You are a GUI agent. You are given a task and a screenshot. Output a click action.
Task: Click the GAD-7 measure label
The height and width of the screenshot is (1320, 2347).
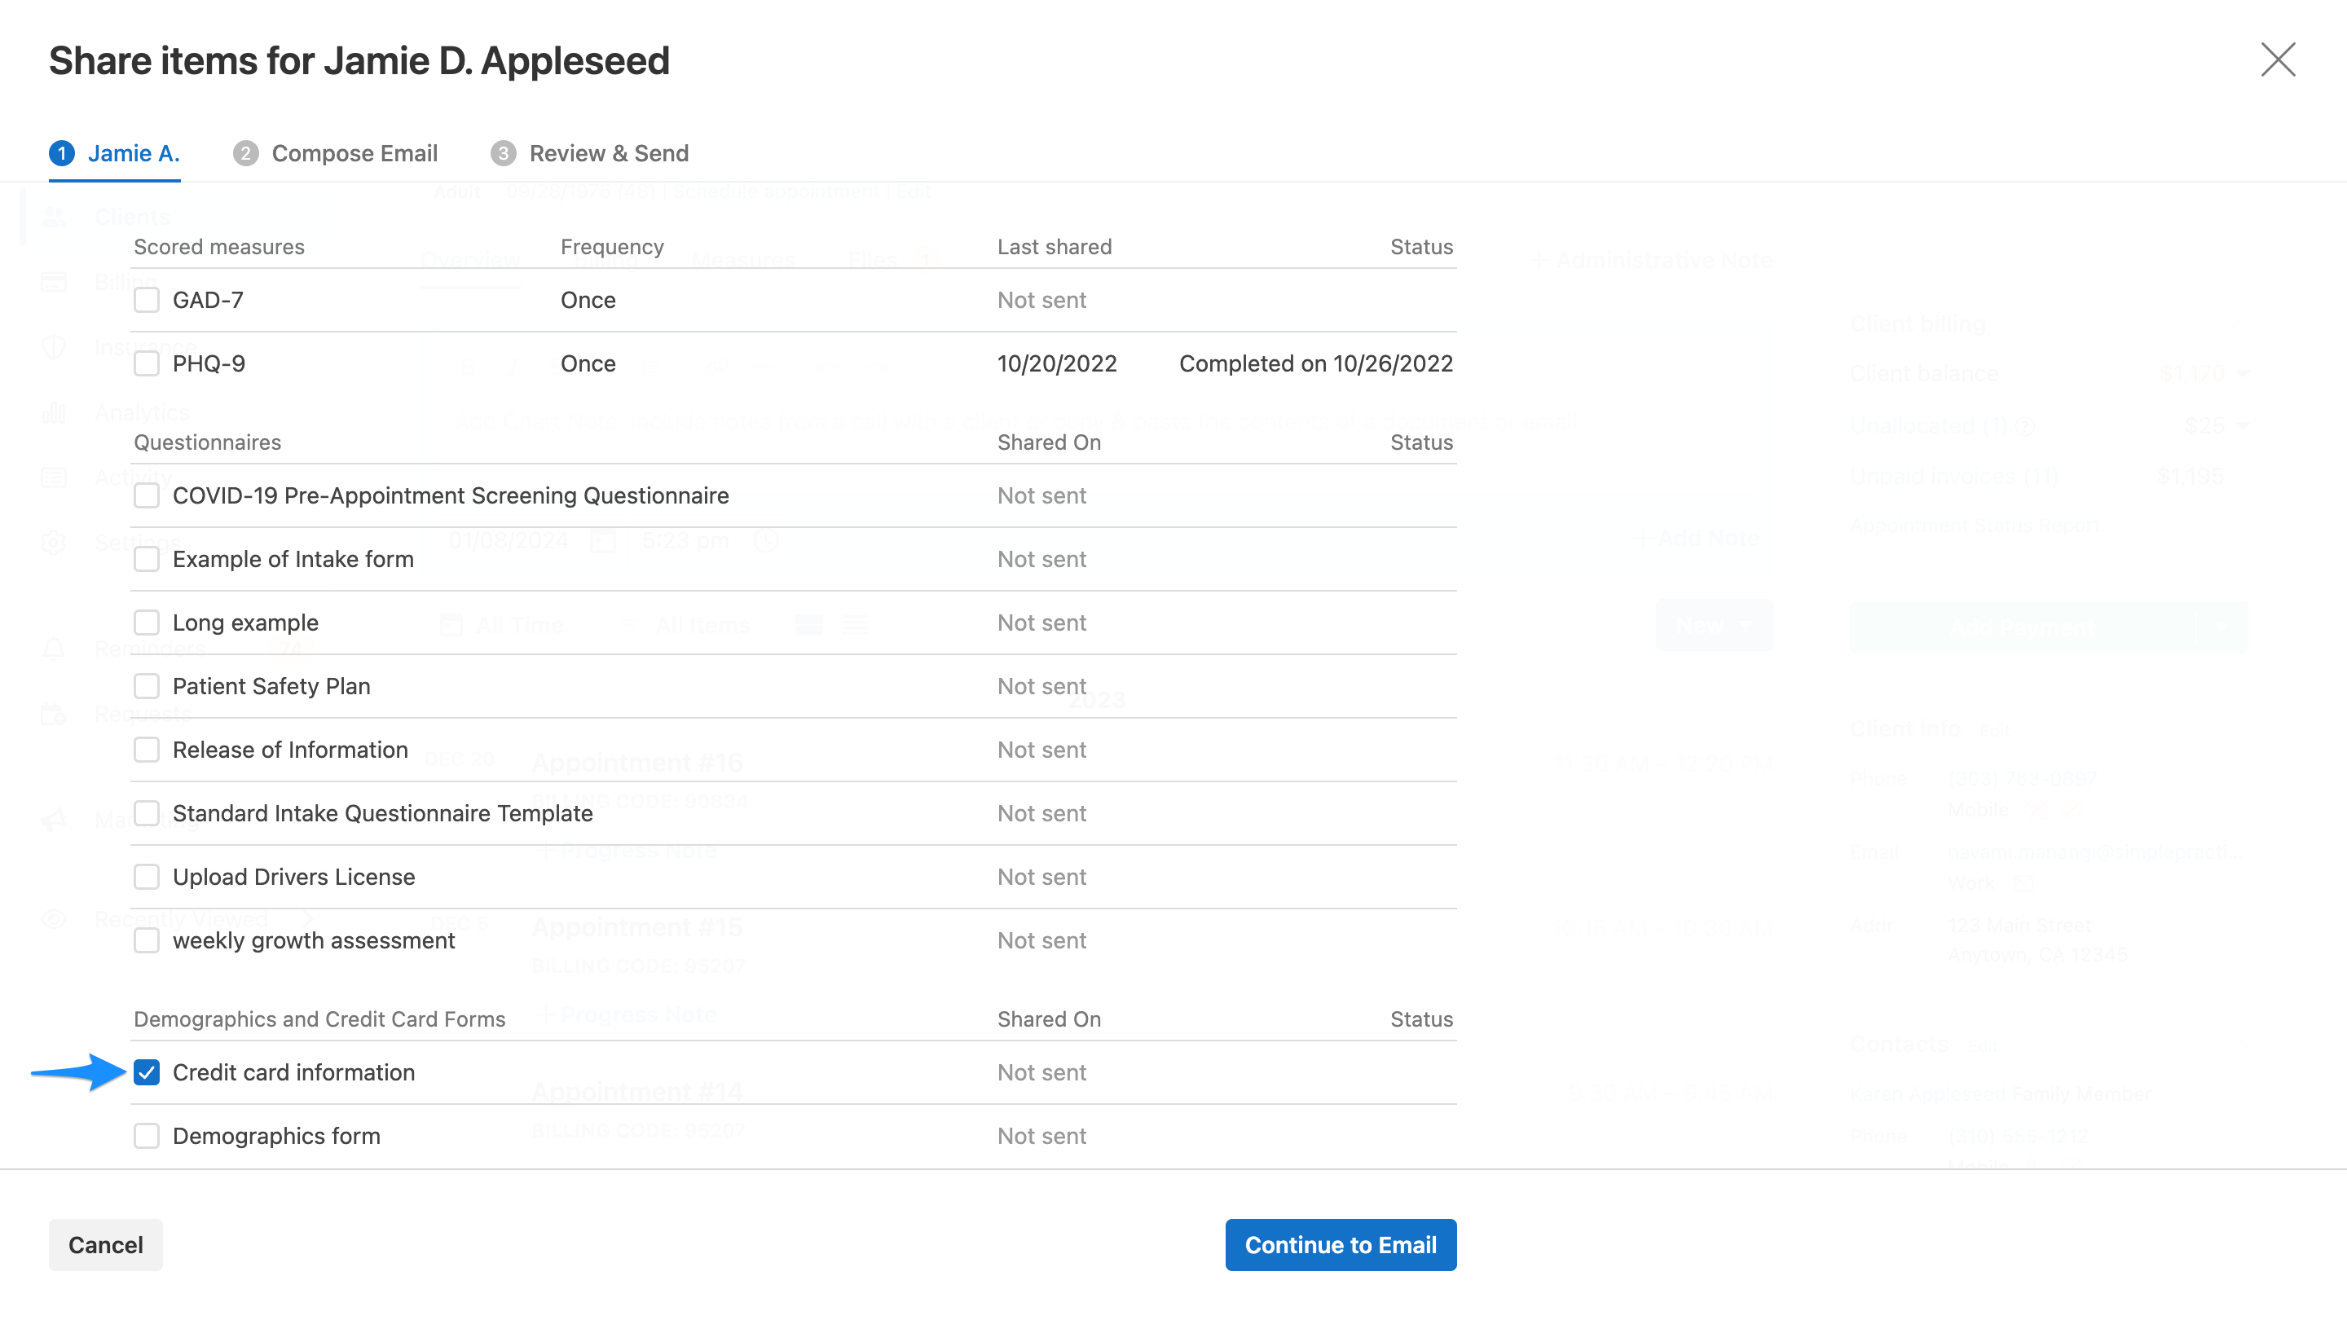(x=208, y=300)
